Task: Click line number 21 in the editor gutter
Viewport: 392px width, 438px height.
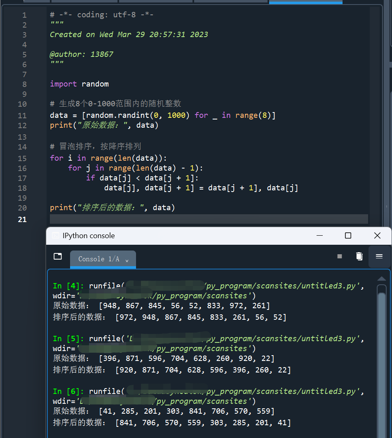Action: pos(22,220)
